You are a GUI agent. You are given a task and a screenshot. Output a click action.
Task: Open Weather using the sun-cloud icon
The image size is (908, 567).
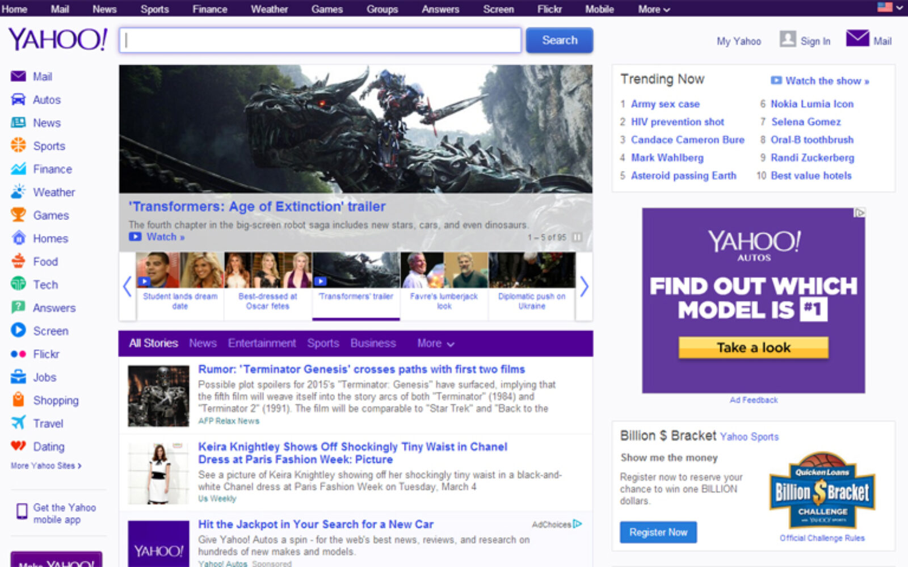click(18, 192)
